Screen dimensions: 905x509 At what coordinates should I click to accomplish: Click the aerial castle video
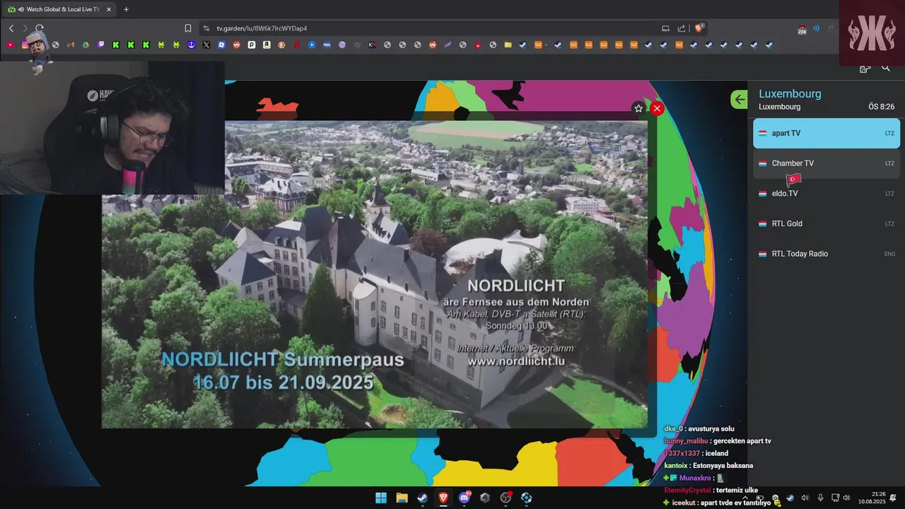[x=375, y=274]
